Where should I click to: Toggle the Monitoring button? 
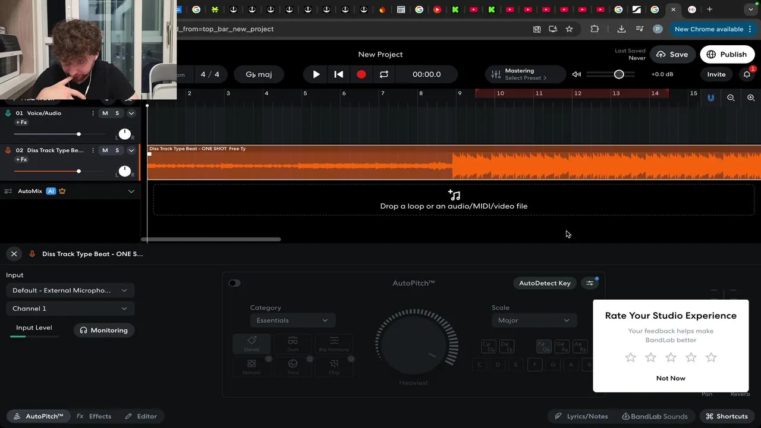(104, 331)
